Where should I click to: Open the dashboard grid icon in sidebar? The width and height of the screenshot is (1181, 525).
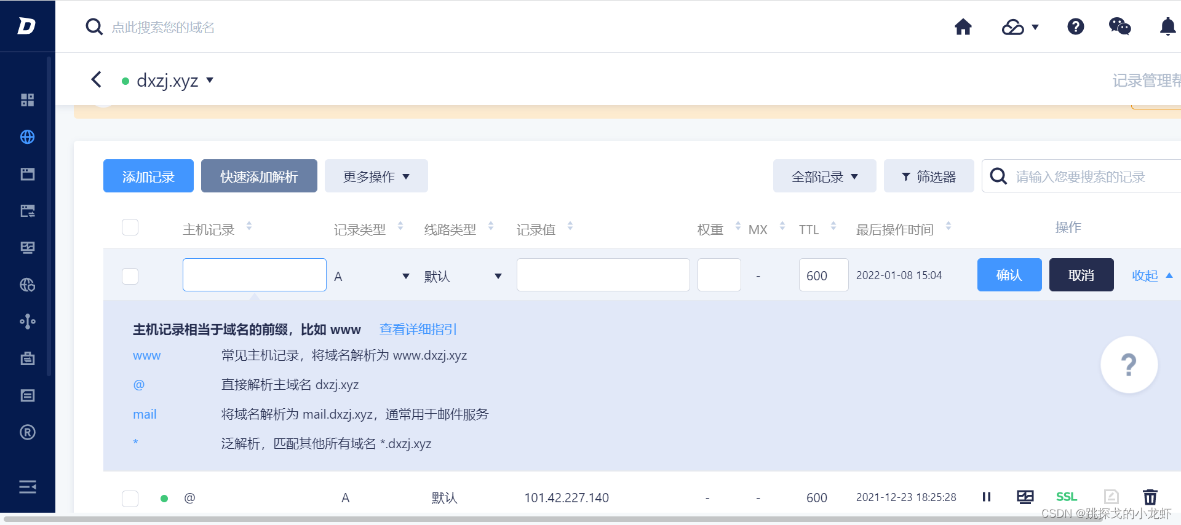click(x=28, y=100)
